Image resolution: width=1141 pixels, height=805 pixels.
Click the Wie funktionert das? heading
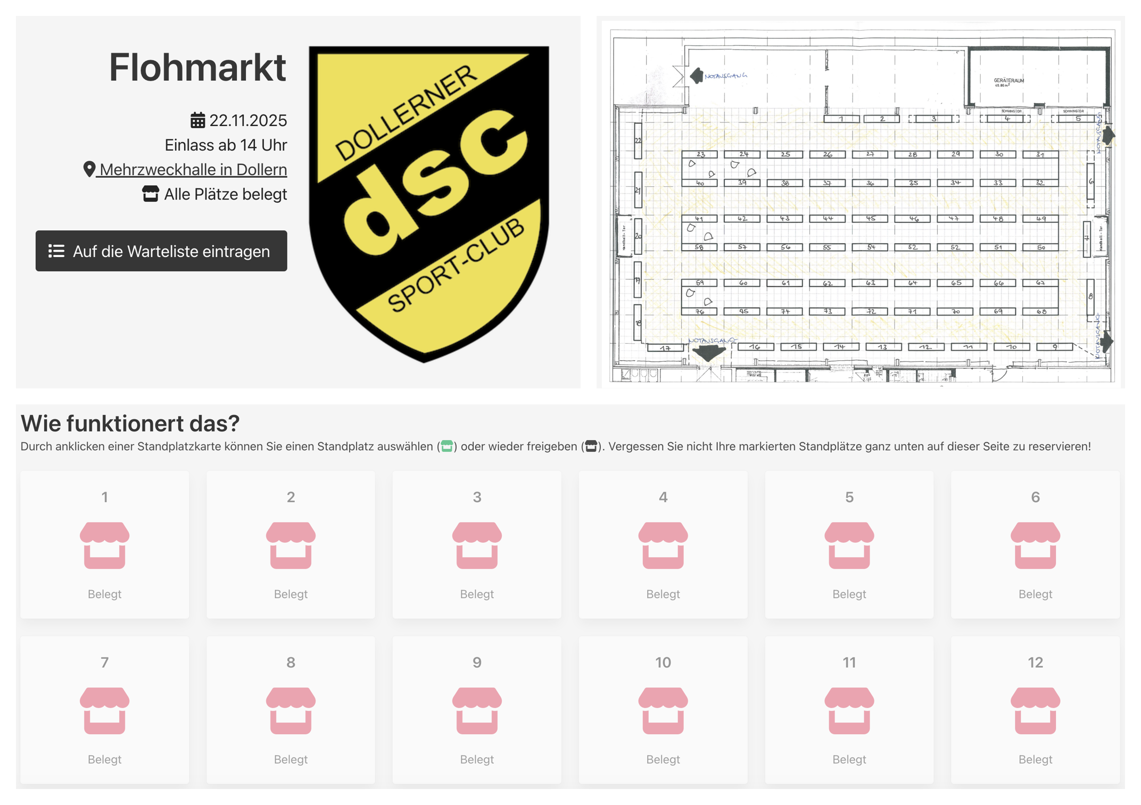tap(130, 424)
